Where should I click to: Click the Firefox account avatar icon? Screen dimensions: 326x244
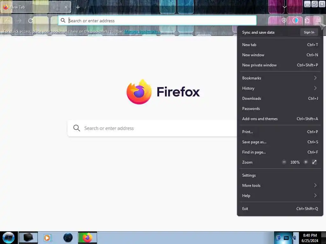[295, 20]
